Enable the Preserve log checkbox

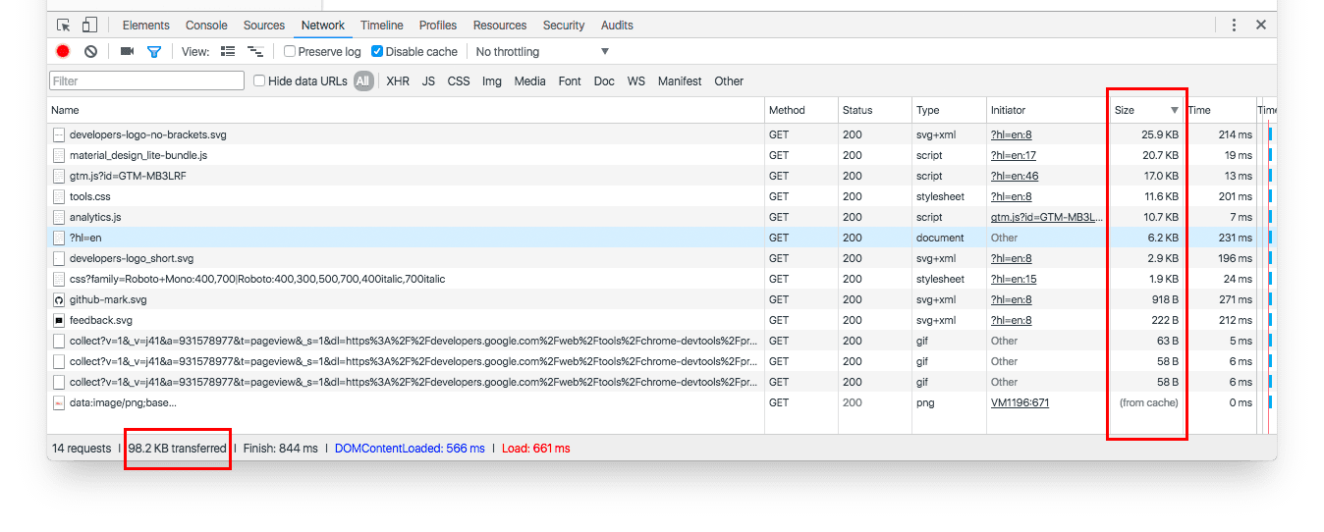[x=290, y=52]
